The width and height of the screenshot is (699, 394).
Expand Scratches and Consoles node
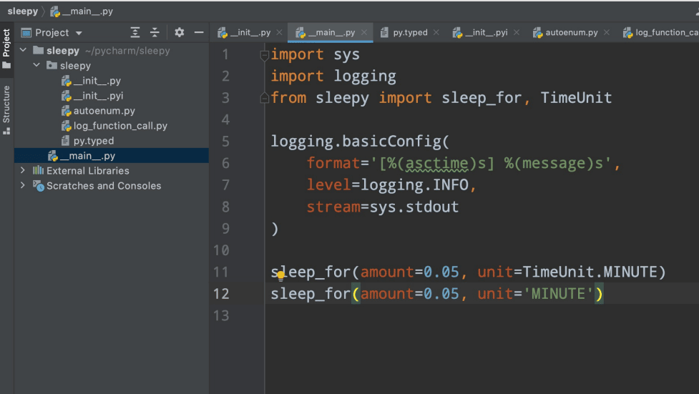click(23, 186)
